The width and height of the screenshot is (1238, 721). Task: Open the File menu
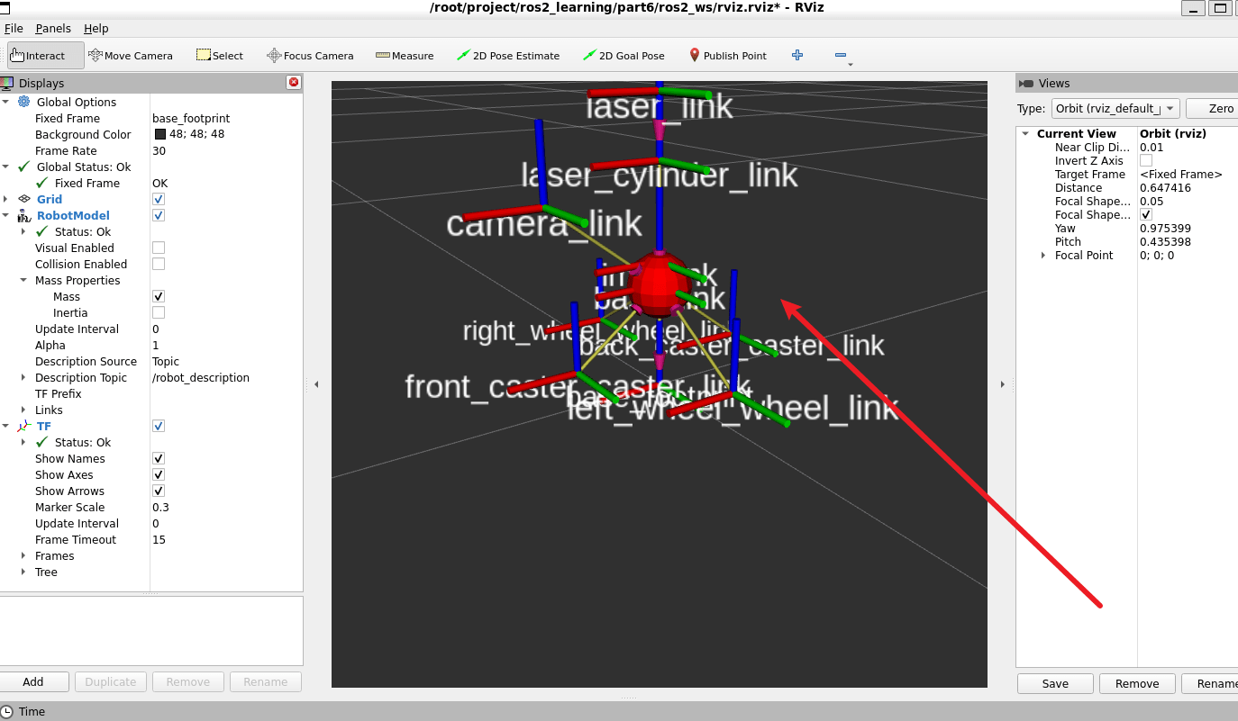[x=14, y=29]
